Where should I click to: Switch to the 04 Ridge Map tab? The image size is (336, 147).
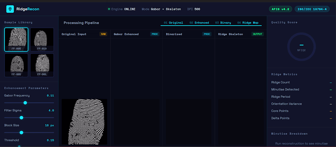tap(248, 23)
